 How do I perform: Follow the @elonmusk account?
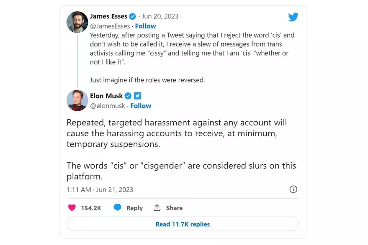(x=141, y=106)
